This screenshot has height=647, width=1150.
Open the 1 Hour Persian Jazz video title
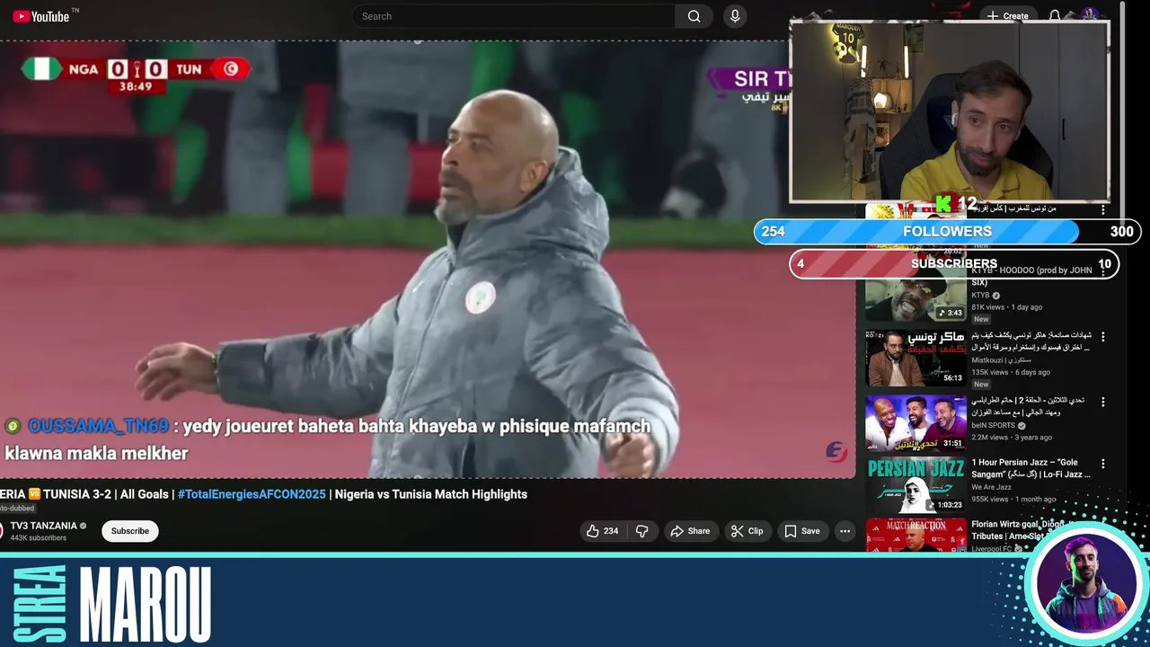tap(1031, 468)
